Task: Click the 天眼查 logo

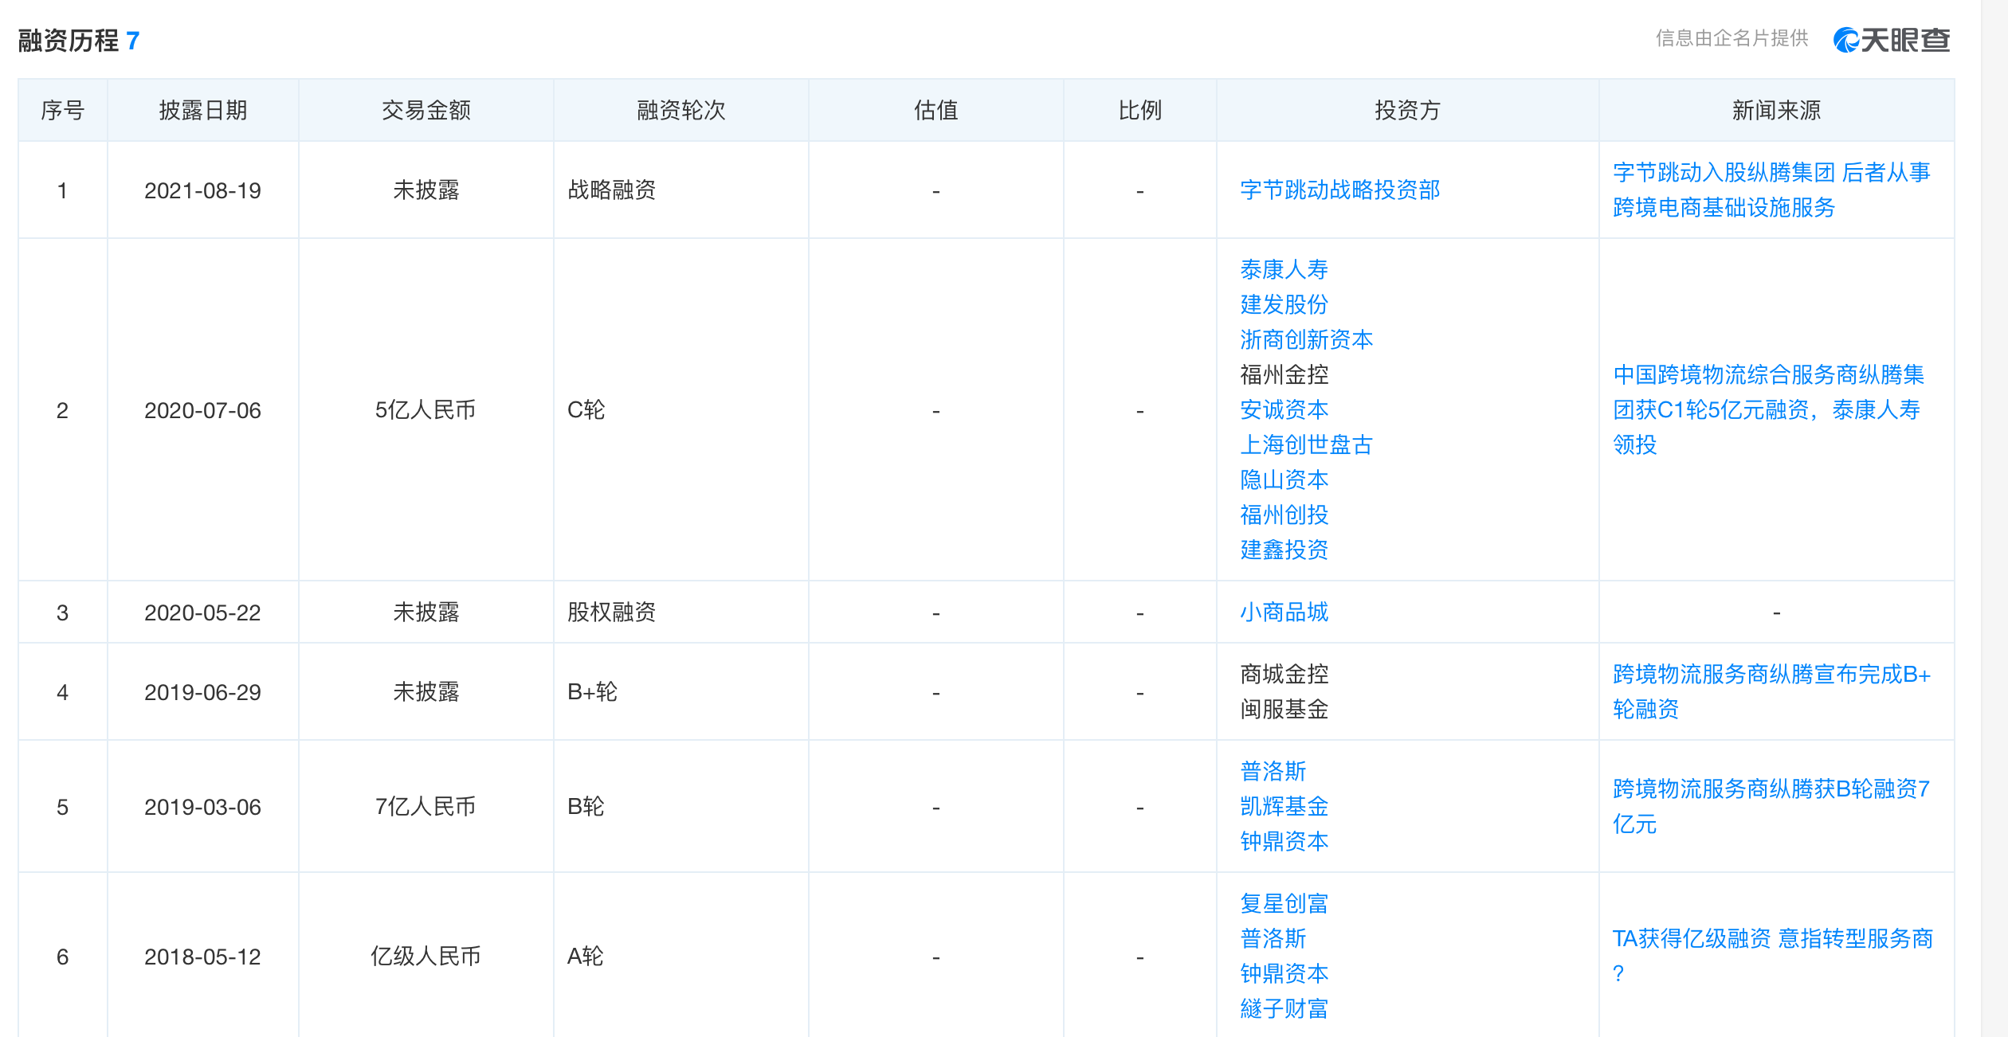Action: point(1892,40)
